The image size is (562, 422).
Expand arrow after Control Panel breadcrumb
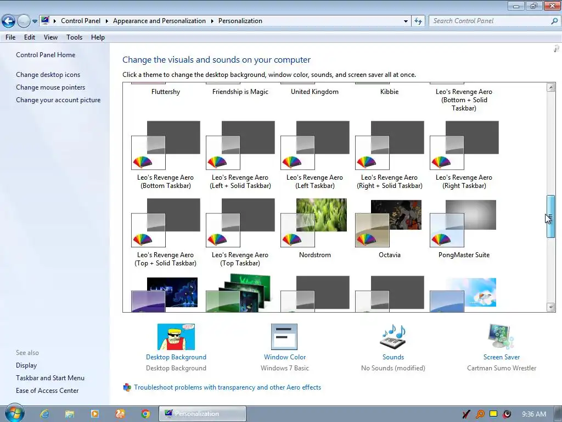tap(107, 21)
